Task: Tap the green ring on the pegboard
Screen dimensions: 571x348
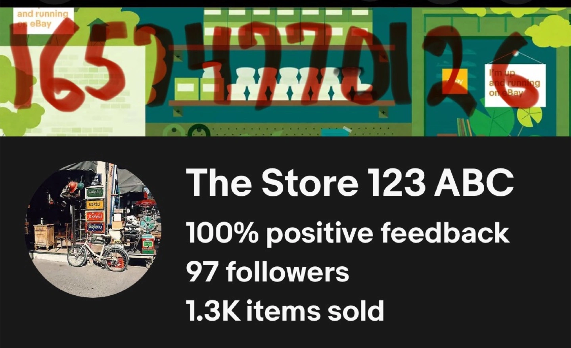Action: point(199,130)
